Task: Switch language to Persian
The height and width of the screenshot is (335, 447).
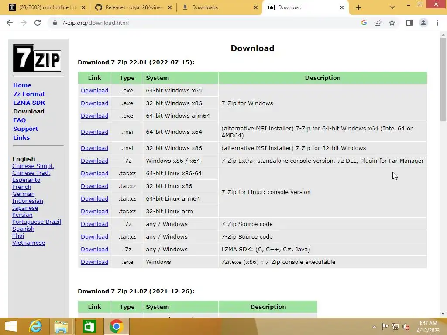Action: coord(22,215)
